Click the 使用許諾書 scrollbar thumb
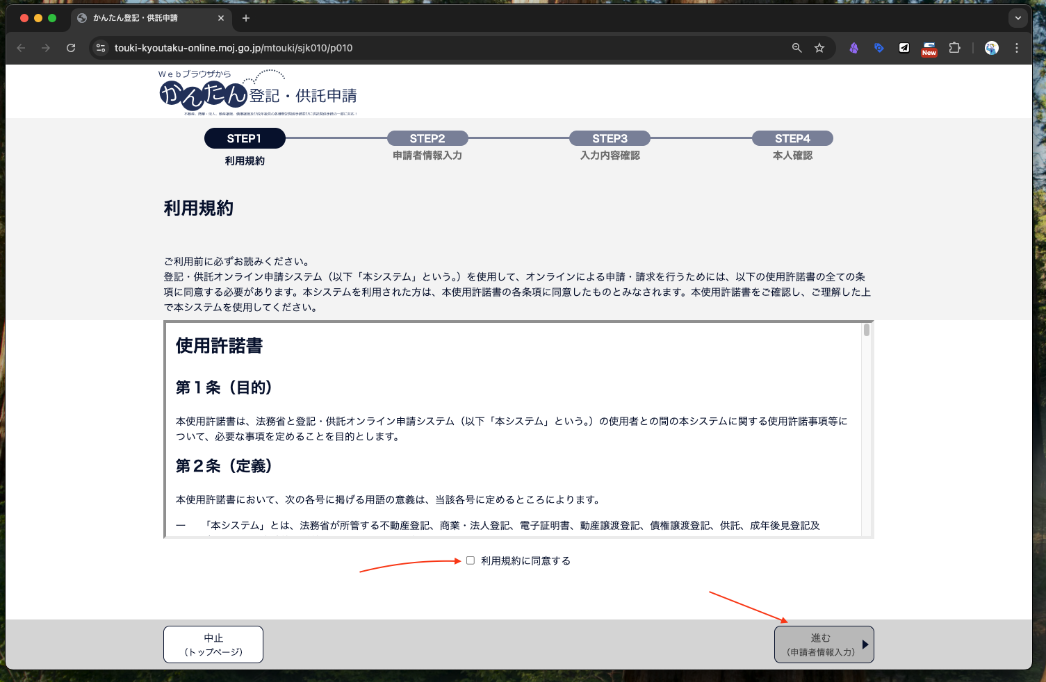The image size is (1046, 682). click(x=867, y=330)
